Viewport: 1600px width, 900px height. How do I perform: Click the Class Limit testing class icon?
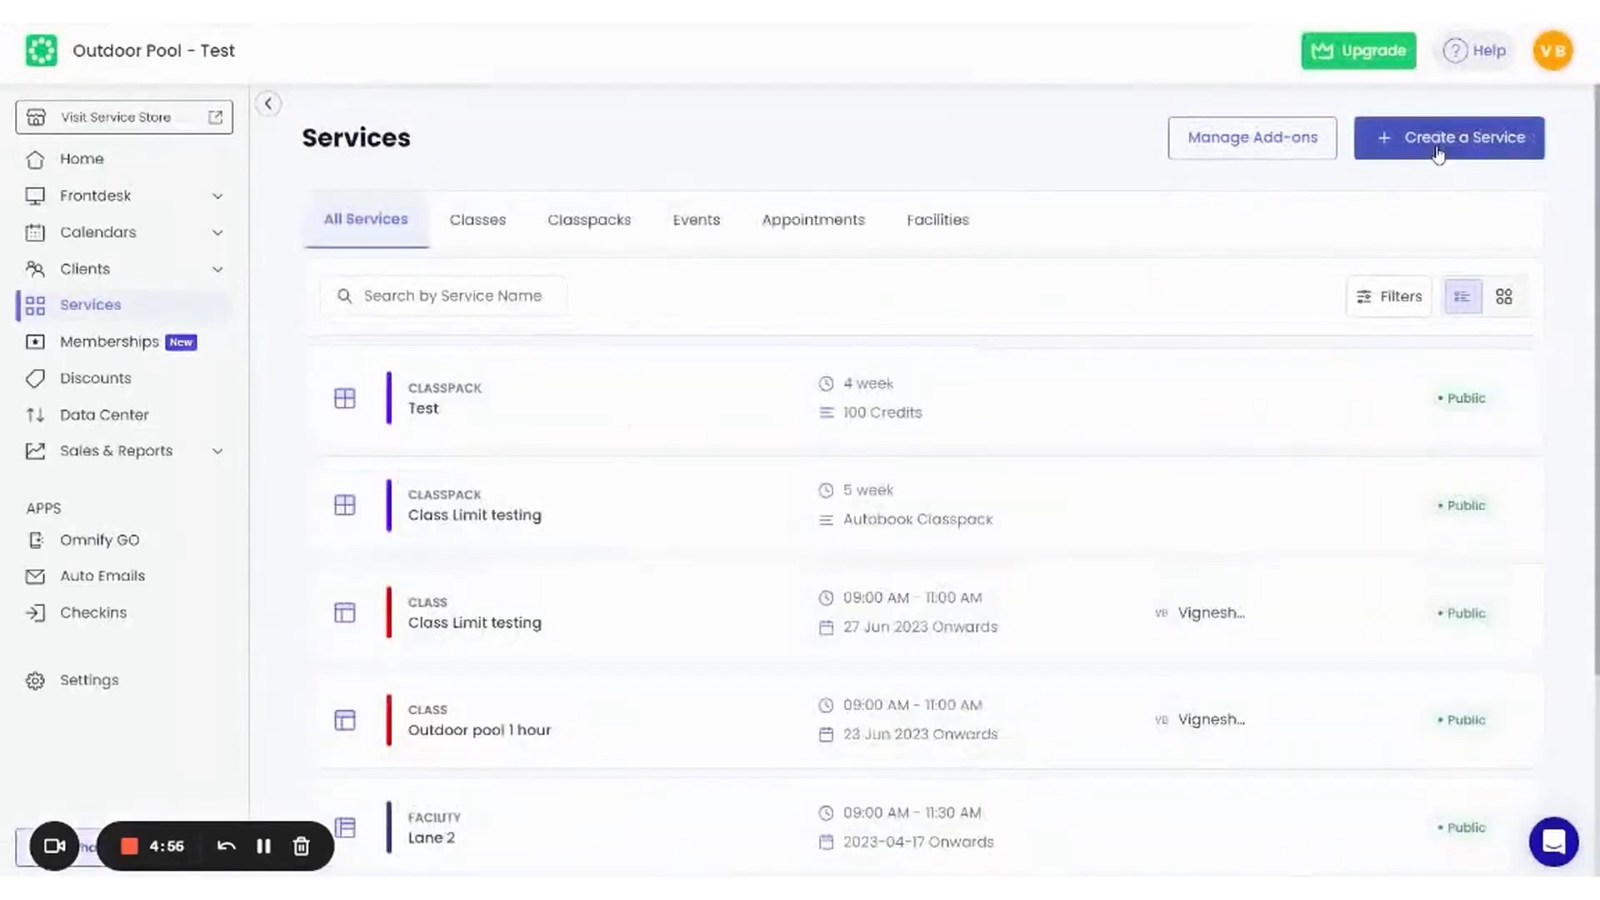click(x=345, y=612)
